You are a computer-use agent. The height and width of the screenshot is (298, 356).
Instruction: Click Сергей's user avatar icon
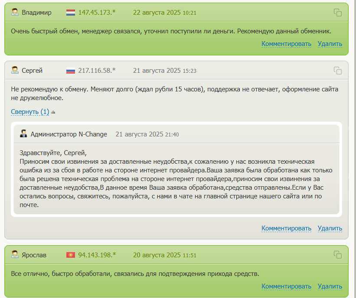[x=15, y=70]
